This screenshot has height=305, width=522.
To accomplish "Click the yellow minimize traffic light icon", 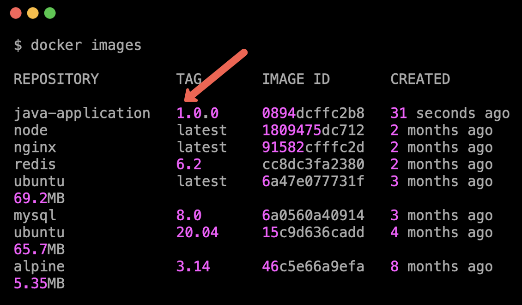I will pos(33,13).
